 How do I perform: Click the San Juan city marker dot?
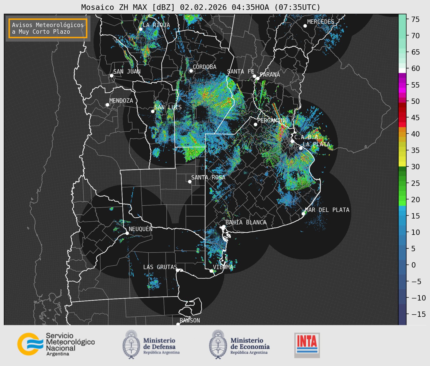pos(111,76)
